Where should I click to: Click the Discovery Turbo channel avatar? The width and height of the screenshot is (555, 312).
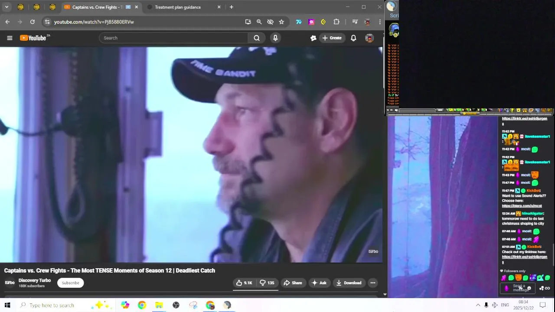tap(10, 283)
